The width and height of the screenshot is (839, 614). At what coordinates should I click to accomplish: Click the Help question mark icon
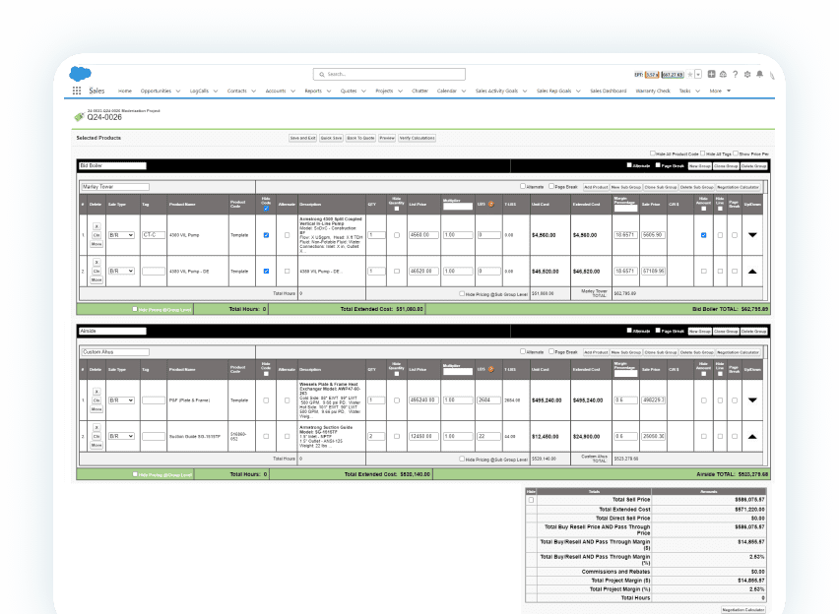(735, 74)
